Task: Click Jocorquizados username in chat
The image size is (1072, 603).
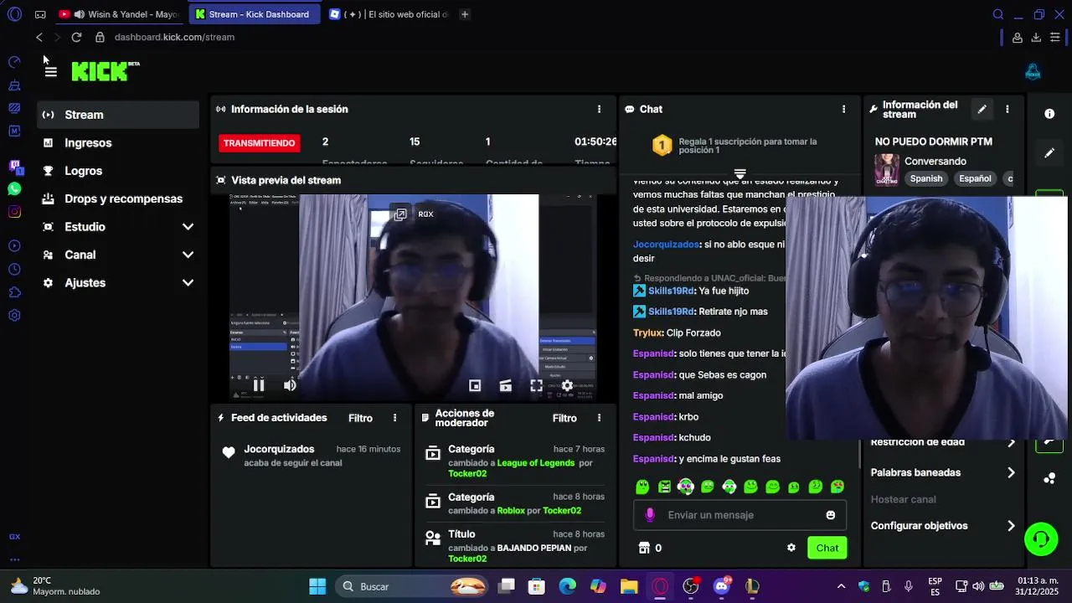Action: (x=666, y=245)
